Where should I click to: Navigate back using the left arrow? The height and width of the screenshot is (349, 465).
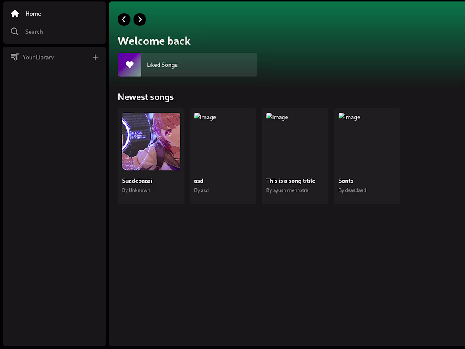(x=124, y=19)
